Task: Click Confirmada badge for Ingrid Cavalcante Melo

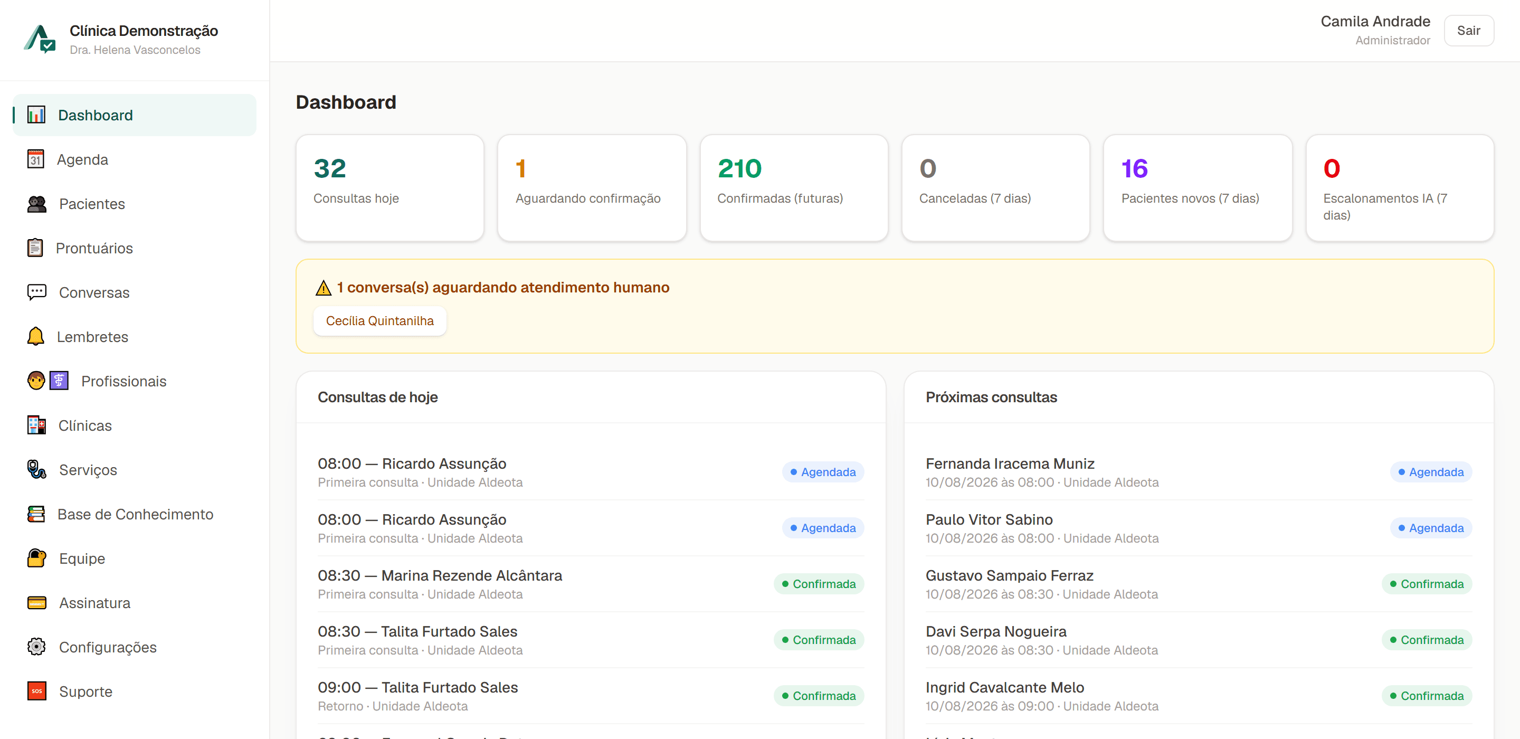Action: 1426,696
